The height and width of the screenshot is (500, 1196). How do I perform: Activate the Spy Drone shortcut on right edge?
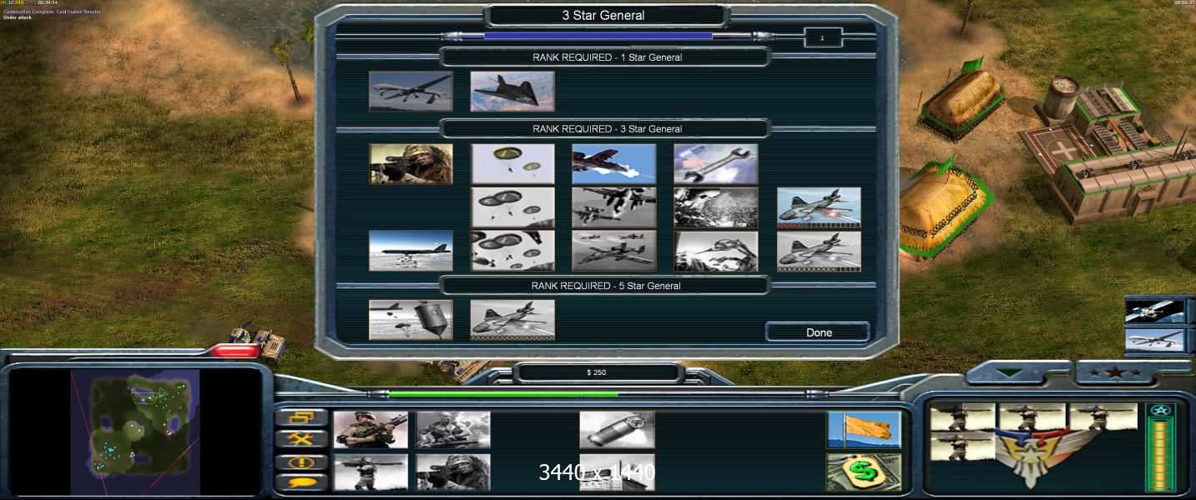click(x=1154, y=339)
